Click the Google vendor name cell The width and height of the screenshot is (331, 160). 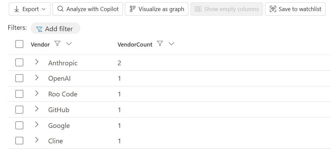point(59,126)
